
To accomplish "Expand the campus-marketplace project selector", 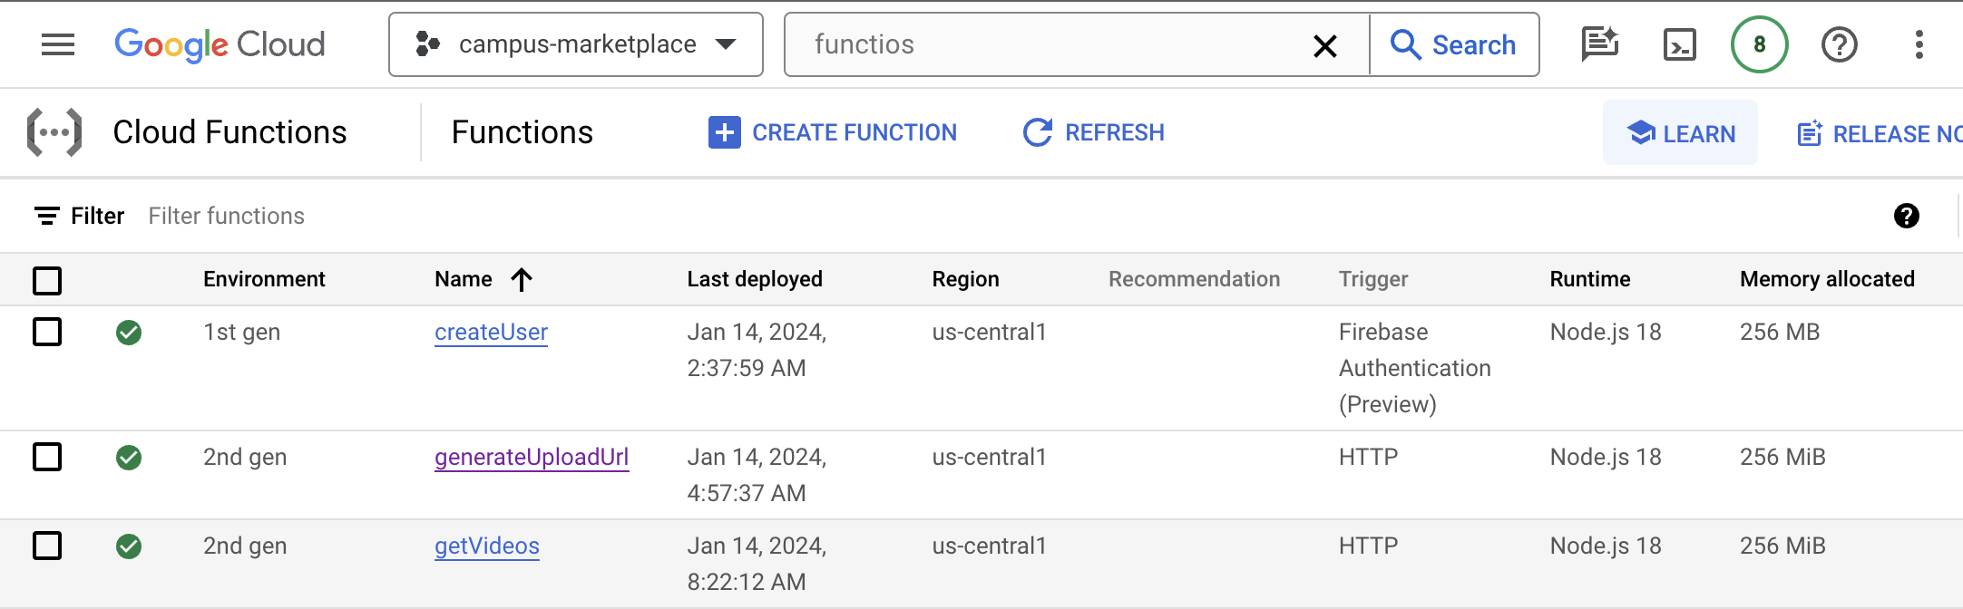I will (575, 44).
